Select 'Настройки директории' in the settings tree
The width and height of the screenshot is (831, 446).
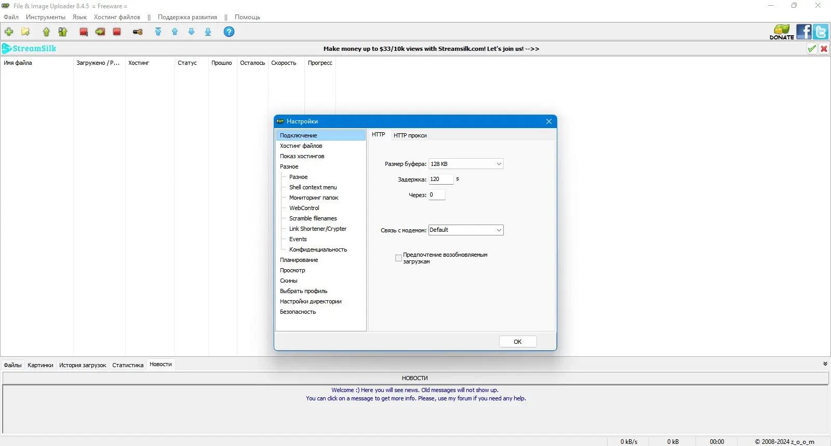tap(311, 301)
